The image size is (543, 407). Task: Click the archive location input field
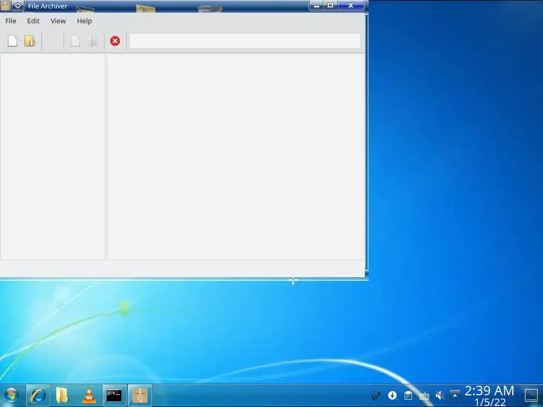click(245, 41)
